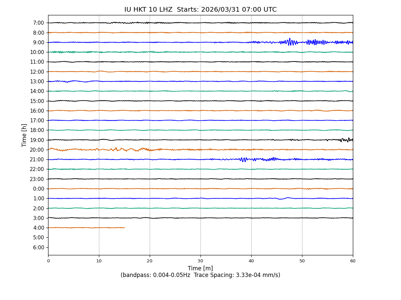Click the 'Time [m]' horizontal axis label
401x300 pixels.
[x=200, y=268]
